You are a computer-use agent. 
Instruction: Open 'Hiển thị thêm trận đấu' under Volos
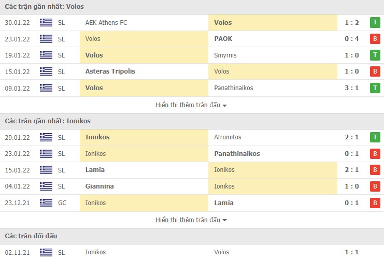click(188, 105)
